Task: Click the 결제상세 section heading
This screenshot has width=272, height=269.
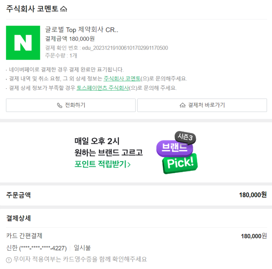Action: pos(18,218)
